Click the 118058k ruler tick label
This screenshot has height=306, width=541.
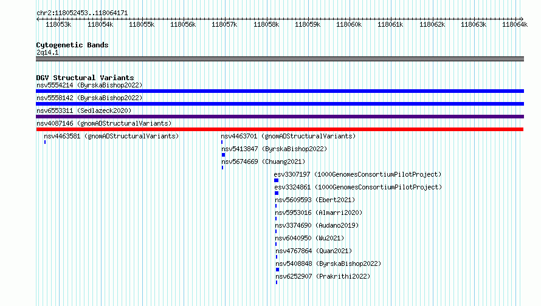click(266, 24)
